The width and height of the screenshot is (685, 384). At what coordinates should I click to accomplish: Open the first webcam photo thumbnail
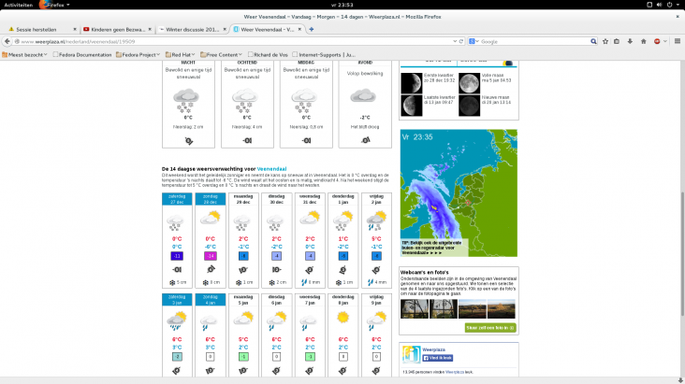tap(415, 309)
